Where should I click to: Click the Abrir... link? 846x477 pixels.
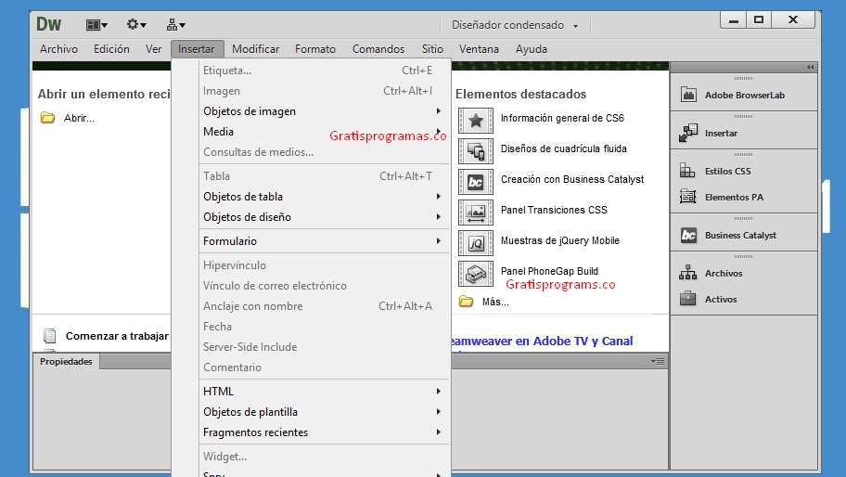79,118
